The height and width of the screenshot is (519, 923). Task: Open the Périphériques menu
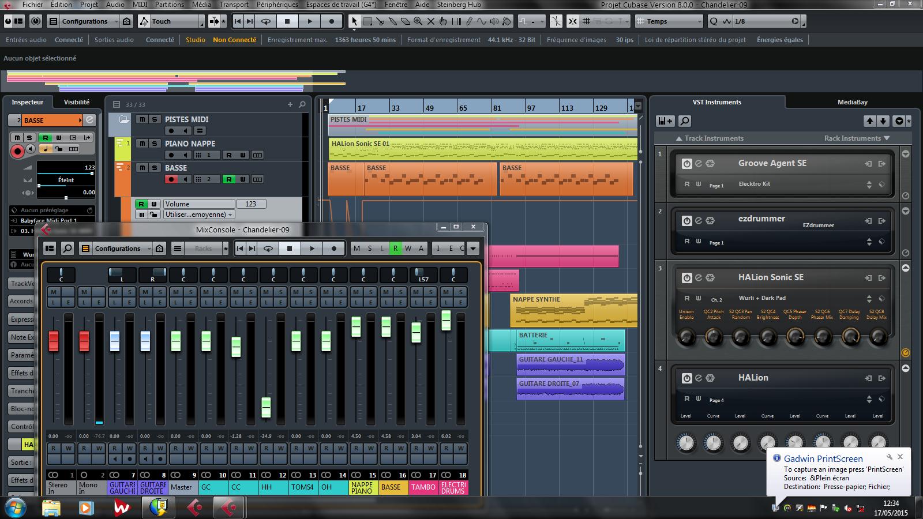point(277,4)
